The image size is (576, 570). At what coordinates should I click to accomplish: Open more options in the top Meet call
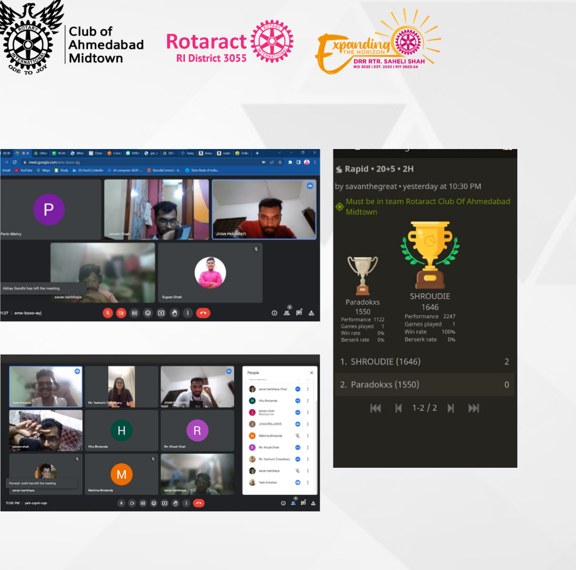(188, 313)
